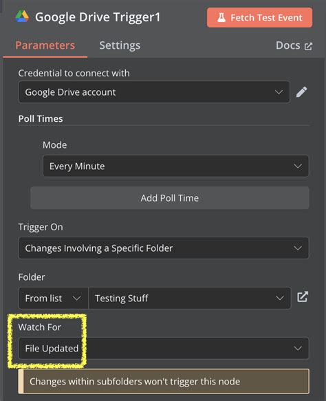Click the Add Poll Time button

170,198
